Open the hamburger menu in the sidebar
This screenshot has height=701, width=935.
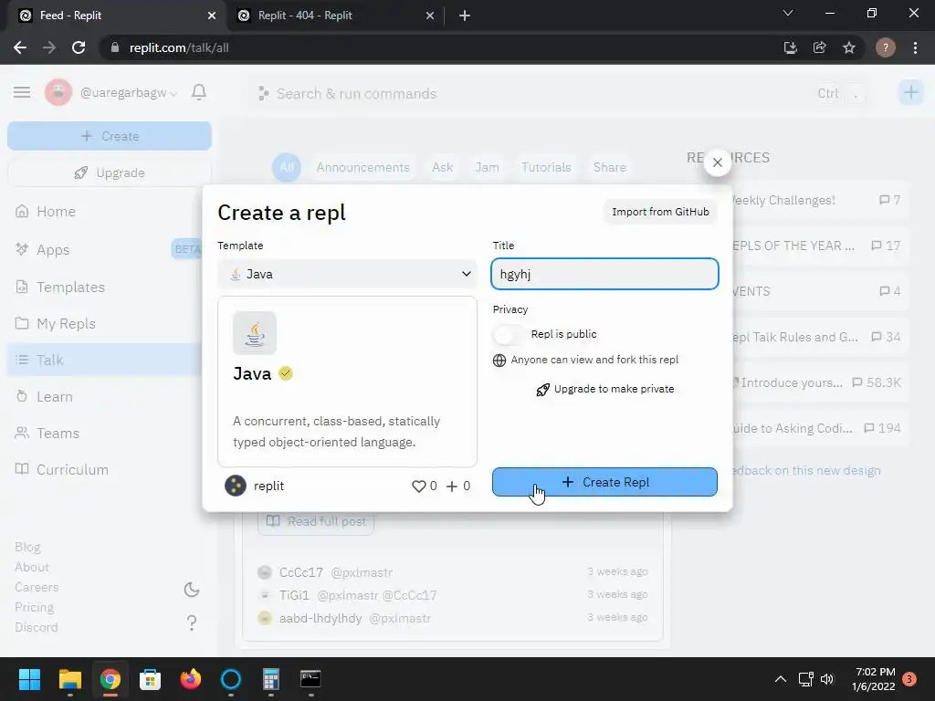pyautogui.click(x=22, y=92)
